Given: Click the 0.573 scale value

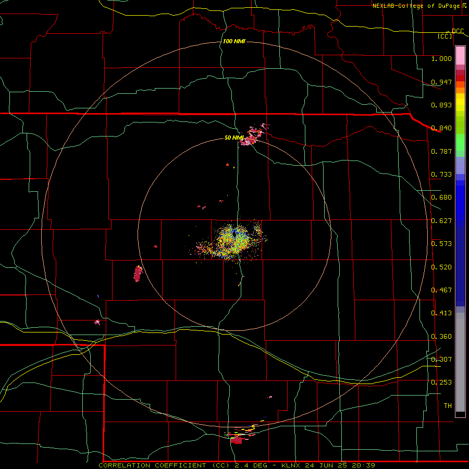Looking at the screenshot, I should click(x=441, y=244).
